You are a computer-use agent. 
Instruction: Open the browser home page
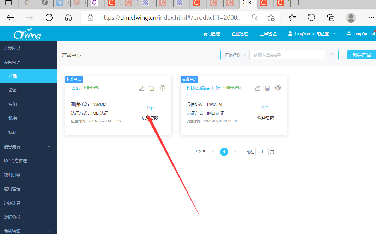coord(68,18)
